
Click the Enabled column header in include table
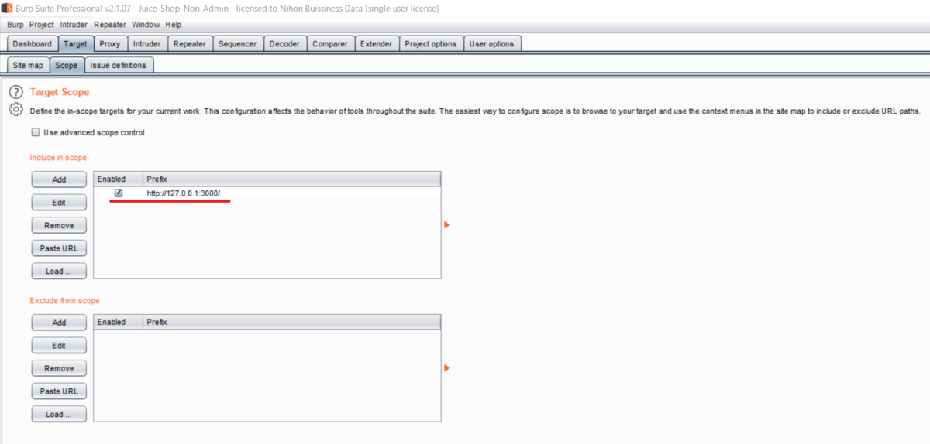(118, 179)
